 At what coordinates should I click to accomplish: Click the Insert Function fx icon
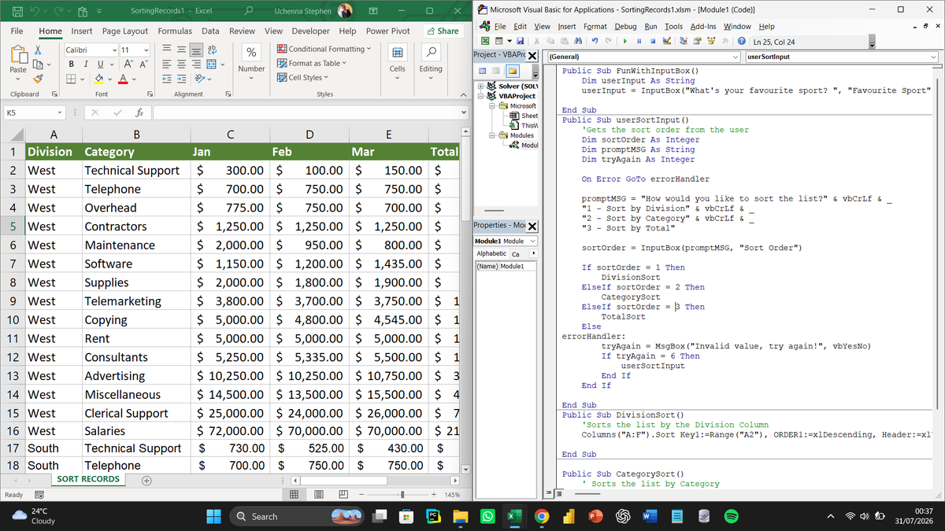coord(139,113)
